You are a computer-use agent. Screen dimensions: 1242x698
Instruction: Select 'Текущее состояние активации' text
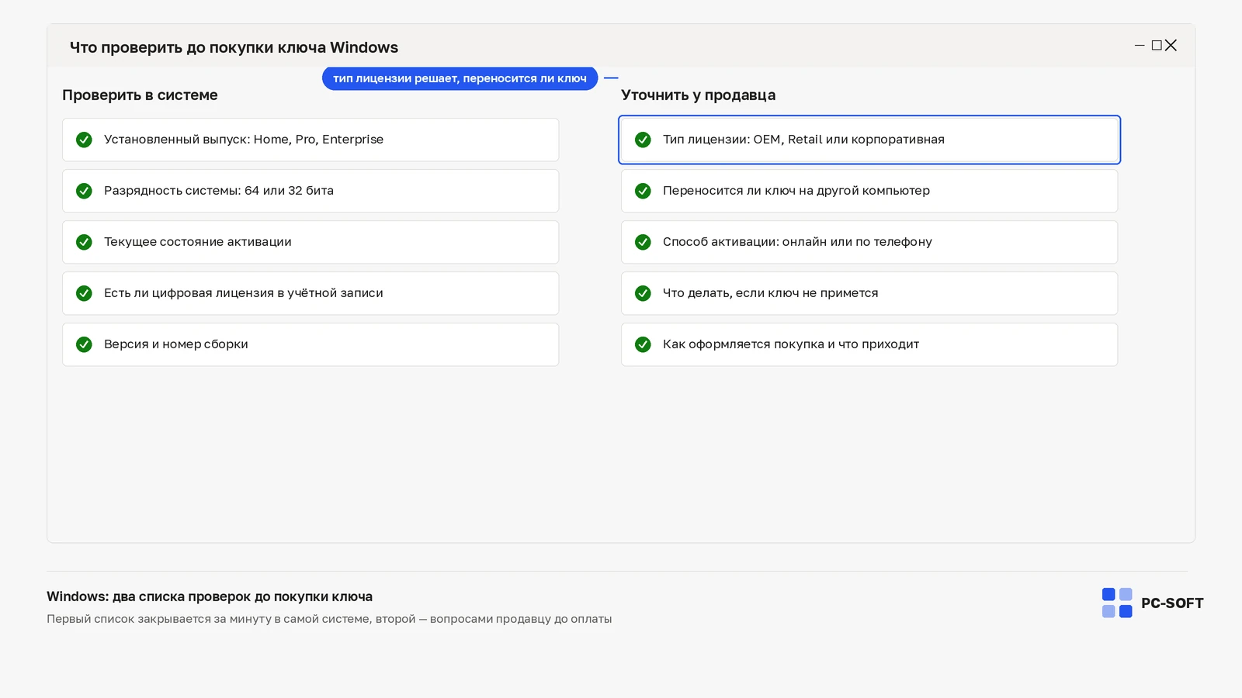coord(198,242)
